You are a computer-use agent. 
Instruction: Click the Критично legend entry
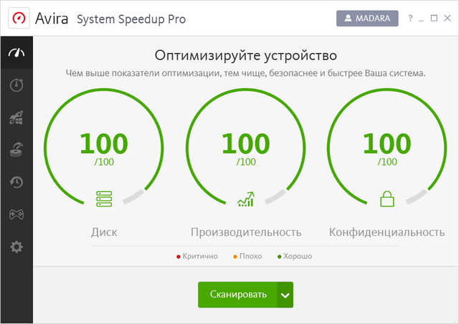point(197,257)
